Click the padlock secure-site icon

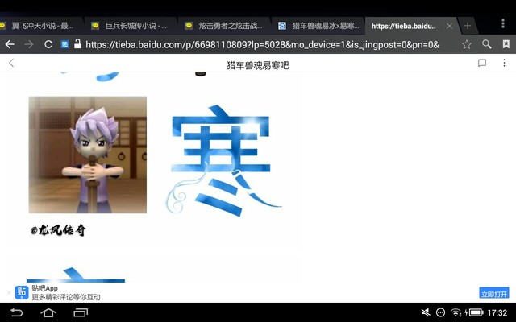pos(77,43)
